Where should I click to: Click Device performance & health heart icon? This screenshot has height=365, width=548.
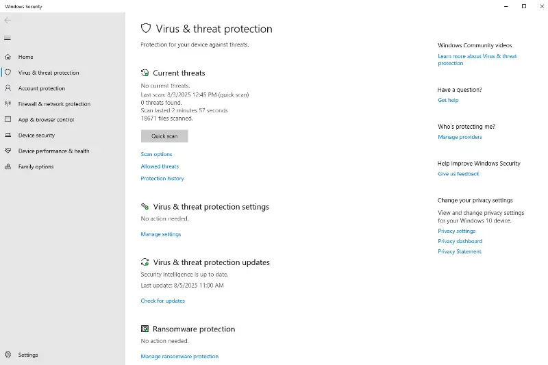click(8, 151)
